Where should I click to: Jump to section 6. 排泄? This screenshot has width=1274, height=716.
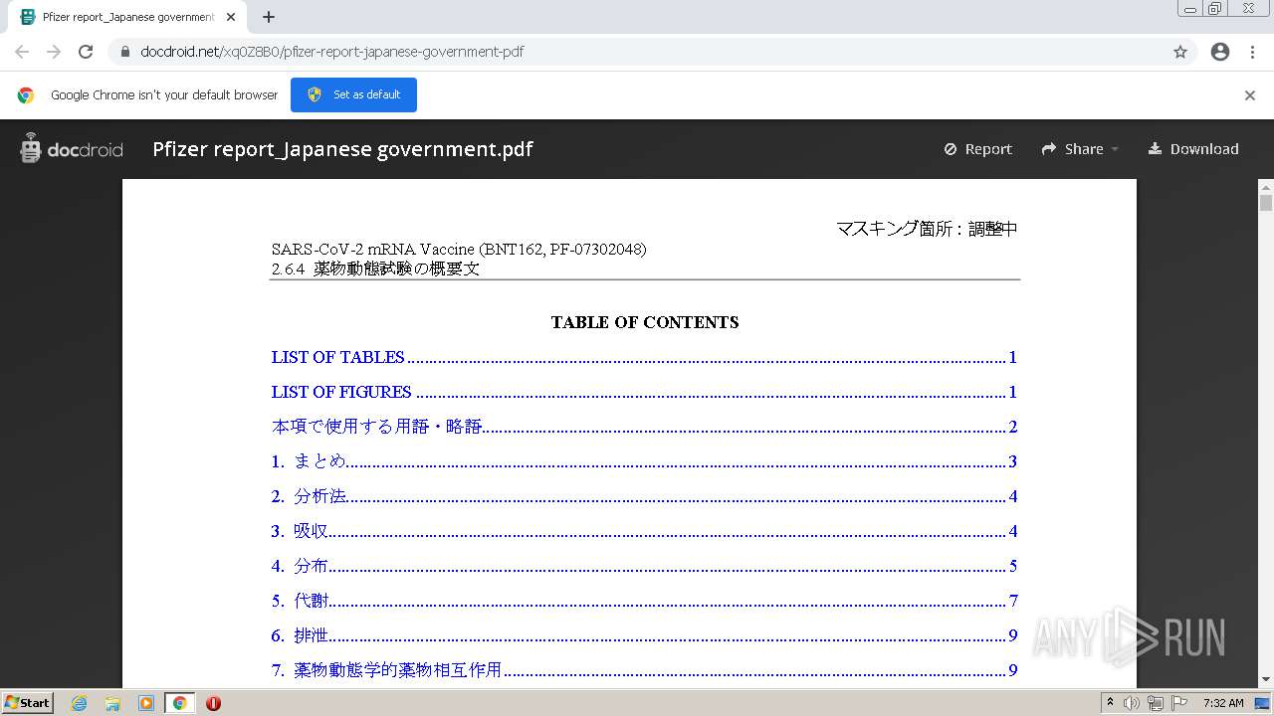(644, 635)
